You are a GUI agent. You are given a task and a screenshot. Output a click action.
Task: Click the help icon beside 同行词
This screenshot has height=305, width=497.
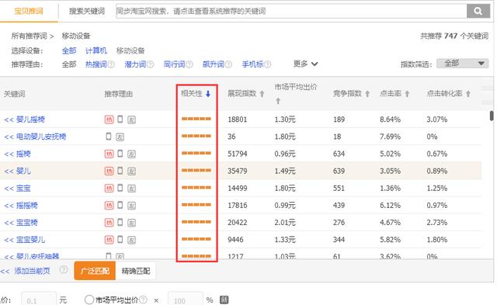pos(189,64)
